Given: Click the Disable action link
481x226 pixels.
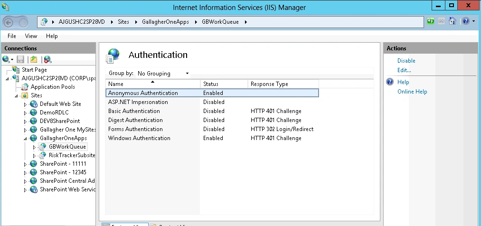Looking at the screenshot, I should 406,61.
